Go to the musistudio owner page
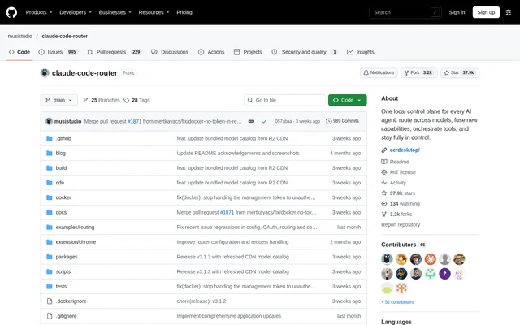Viewport: 520px width, 325px height. point(19,36)
